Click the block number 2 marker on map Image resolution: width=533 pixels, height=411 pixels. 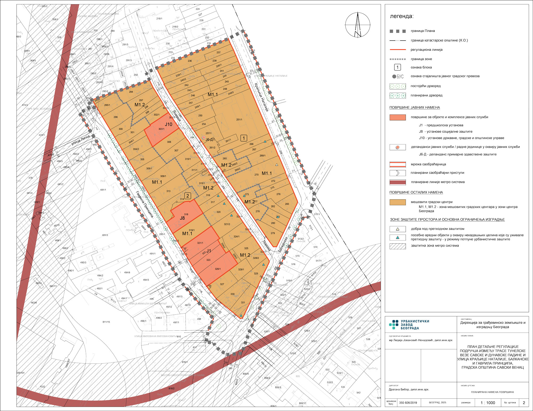188,196
